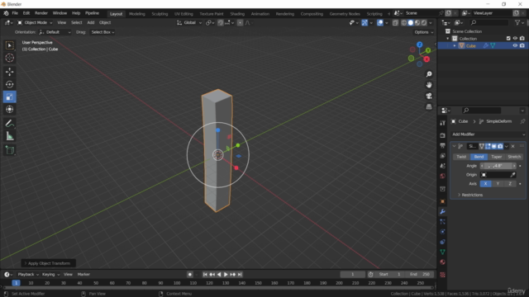Viewport: 529px width, 297px height.
Task: Open the Select Box drag dropdown
Action: click(102, 32)
